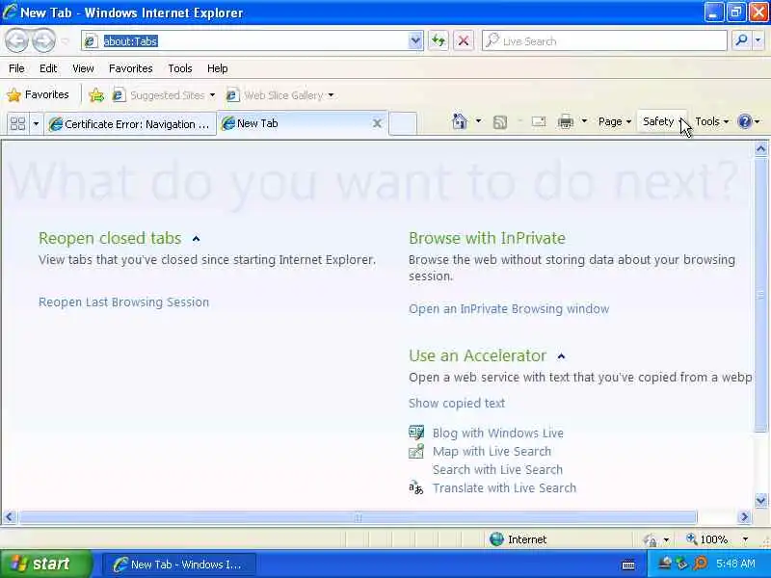The height and width of the screenshot is (578, 771).
Task: Click the Read Mail envelope icon
Action: tap(539, 121)
